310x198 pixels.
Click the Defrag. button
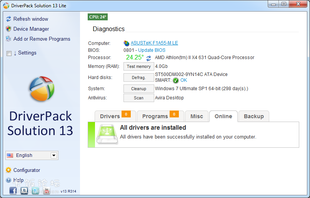139,78
